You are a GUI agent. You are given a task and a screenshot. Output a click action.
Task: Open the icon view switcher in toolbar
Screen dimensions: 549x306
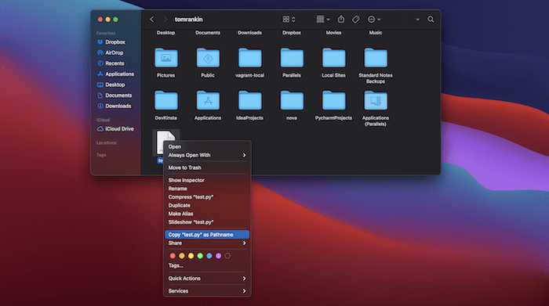click(289, 20)
